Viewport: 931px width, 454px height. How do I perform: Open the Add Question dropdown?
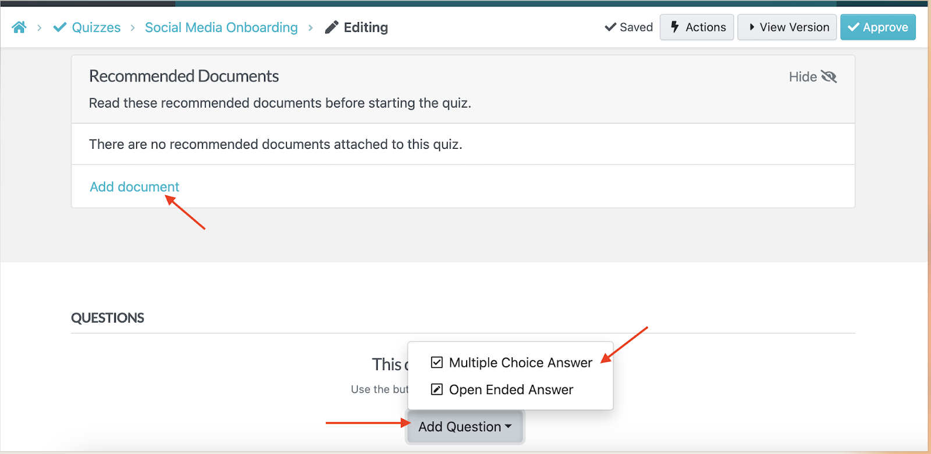464,426
